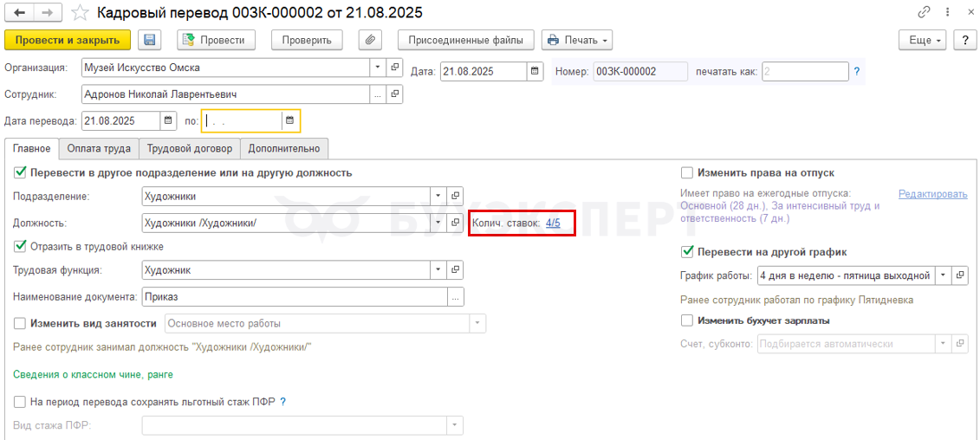The image size is (980, 440).
Task: Show help next to 'печатать как'
Action: 856,71
